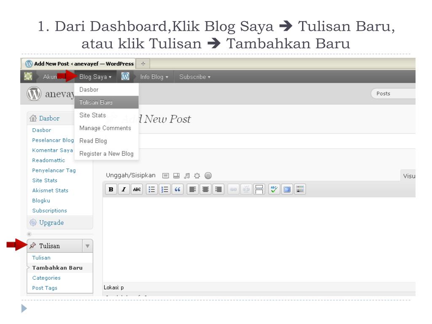Toggle bold formatting in editor toolbar
Screen dimensions: 432x324
[111, 189]
